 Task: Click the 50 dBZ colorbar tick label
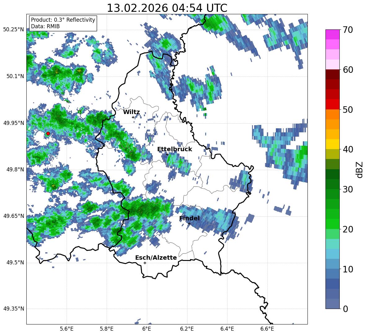348,110
